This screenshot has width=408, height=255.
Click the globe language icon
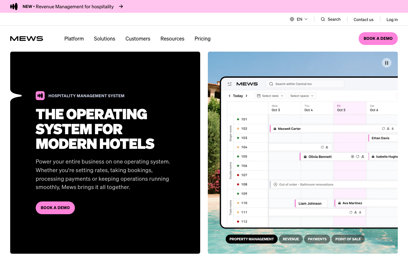pos(292,19)
